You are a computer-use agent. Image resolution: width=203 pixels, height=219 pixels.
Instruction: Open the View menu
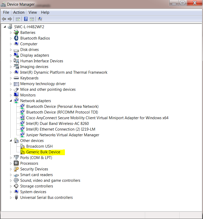point(33,12)
